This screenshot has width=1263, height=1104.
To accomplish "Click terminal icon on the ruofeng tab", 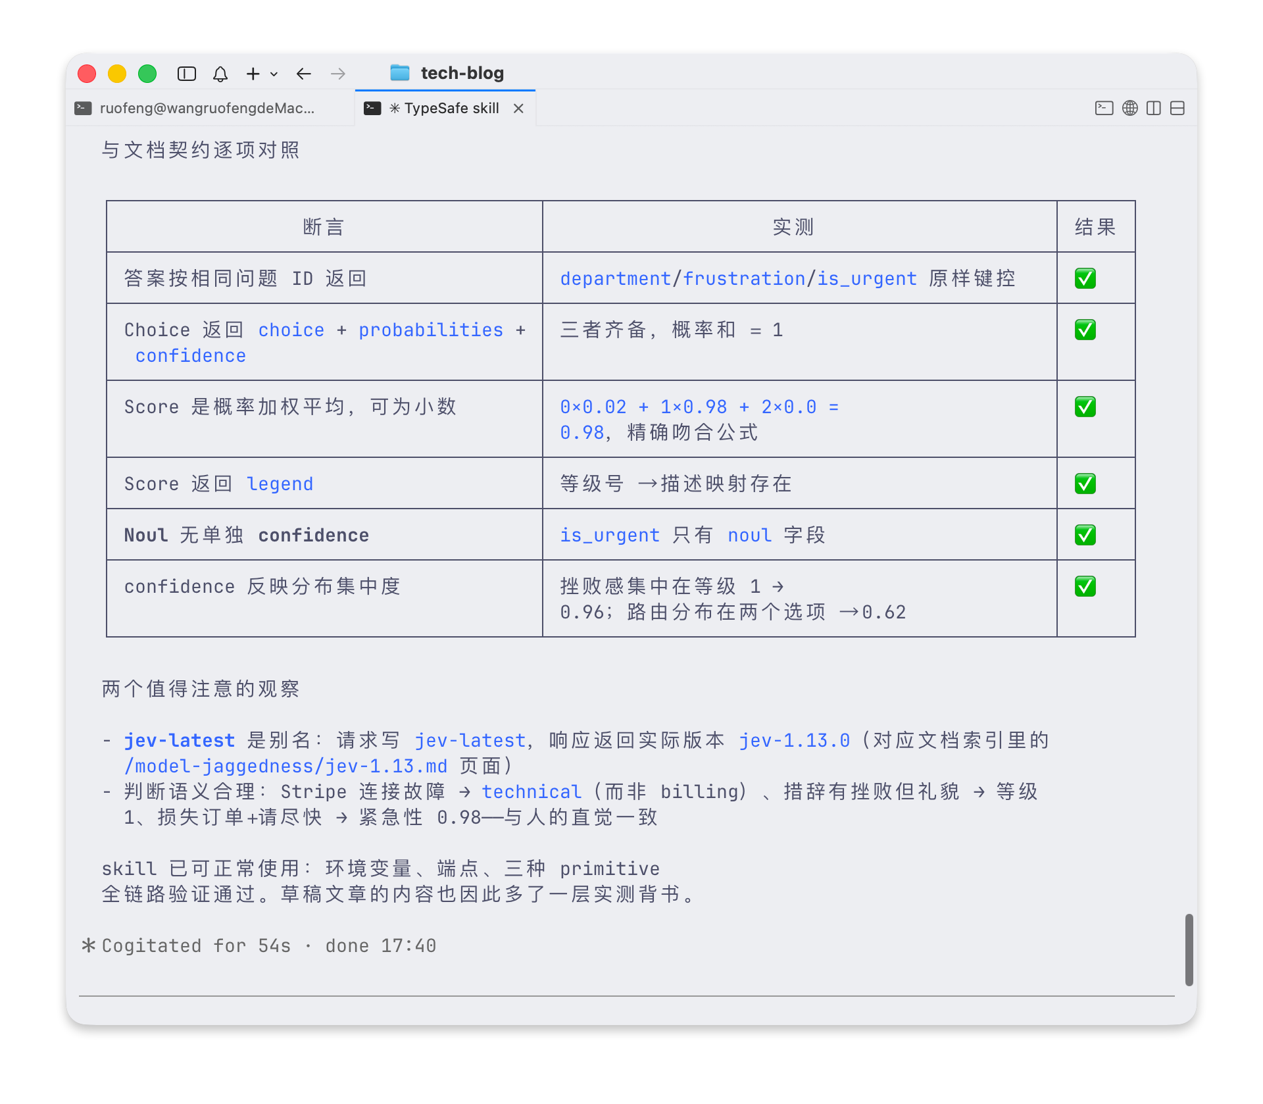I will tap(83, 108).
